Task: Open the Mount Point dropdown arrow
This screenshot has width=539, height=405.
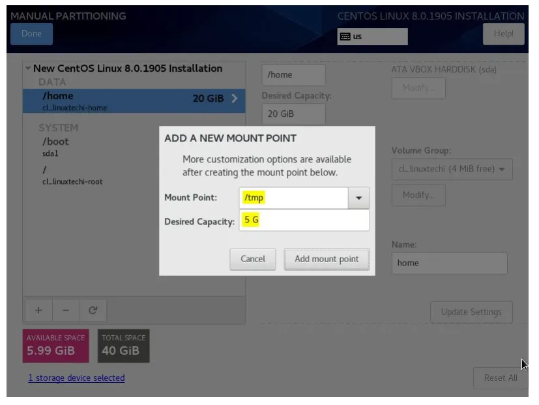Action: pyautogui.click(x=358, y=198)
